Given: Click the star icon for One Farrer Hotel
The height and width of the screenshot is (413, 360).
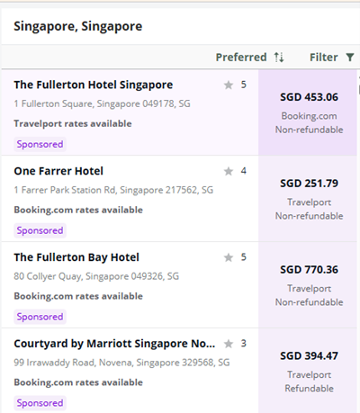Looking at the screenshot, I should tap(229, 171).
